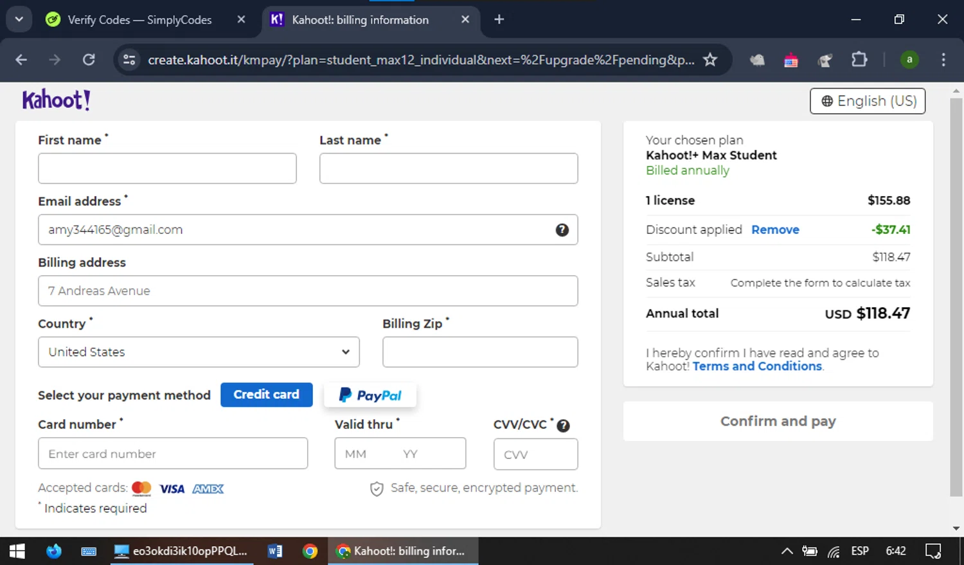The width and height of the screenshot is (964, 565).
Task: Open the Chrome three-dot menu
Action: [x=943, y=60]
